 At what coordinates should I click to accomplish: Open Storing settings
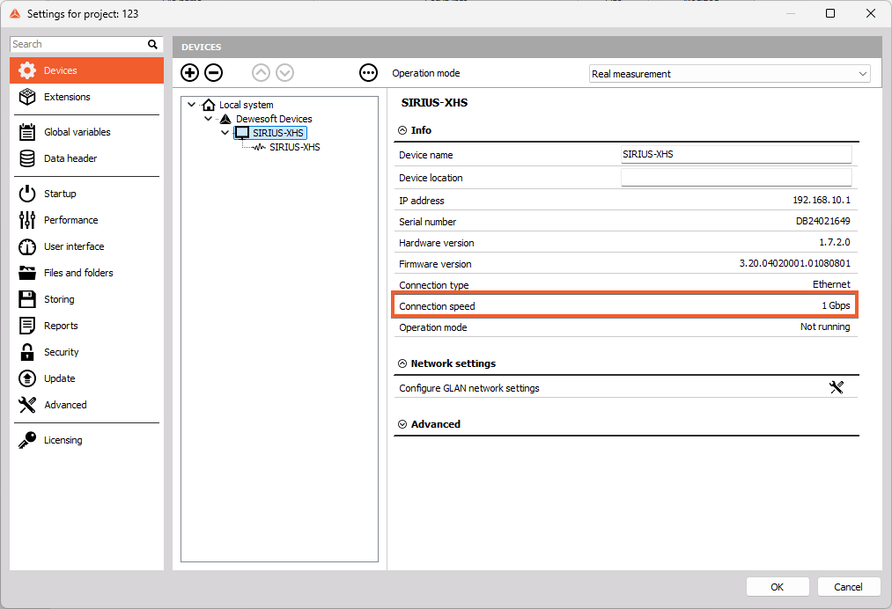tap(86, 299)
